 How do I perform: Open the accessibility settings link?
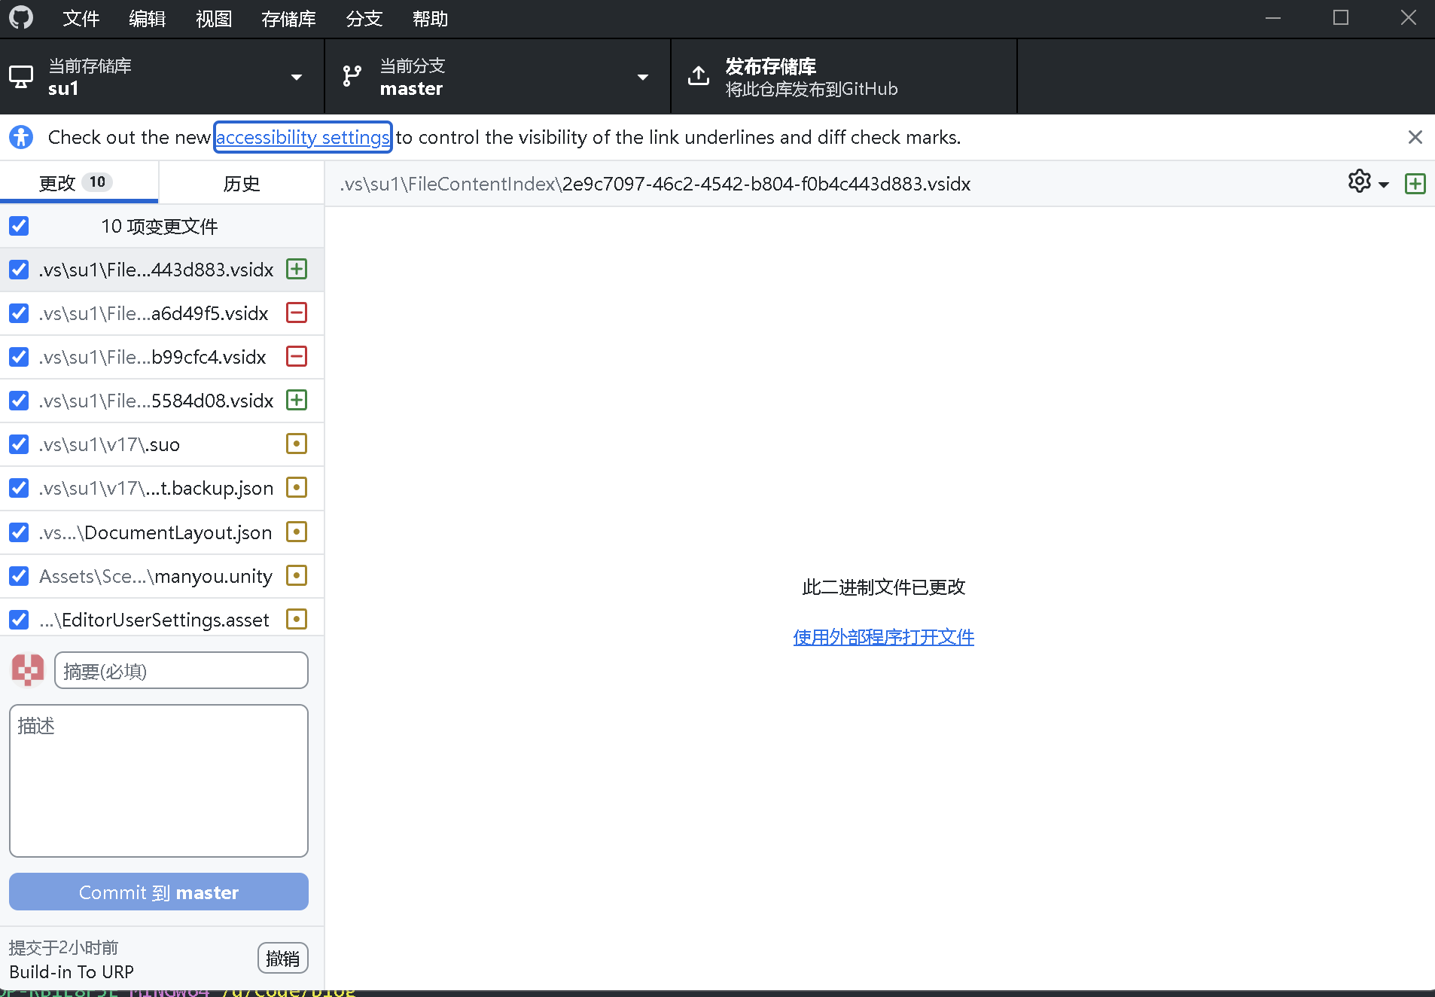tap(303, 137)
